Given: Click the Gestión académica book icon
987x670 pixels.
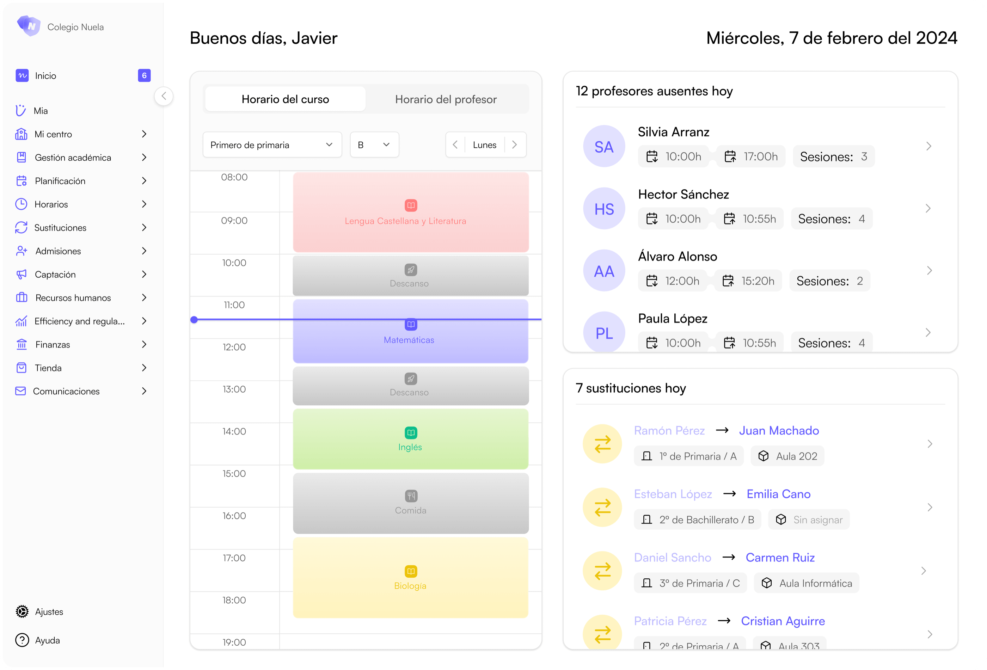Looking at the screenshot, I should 21,158.
